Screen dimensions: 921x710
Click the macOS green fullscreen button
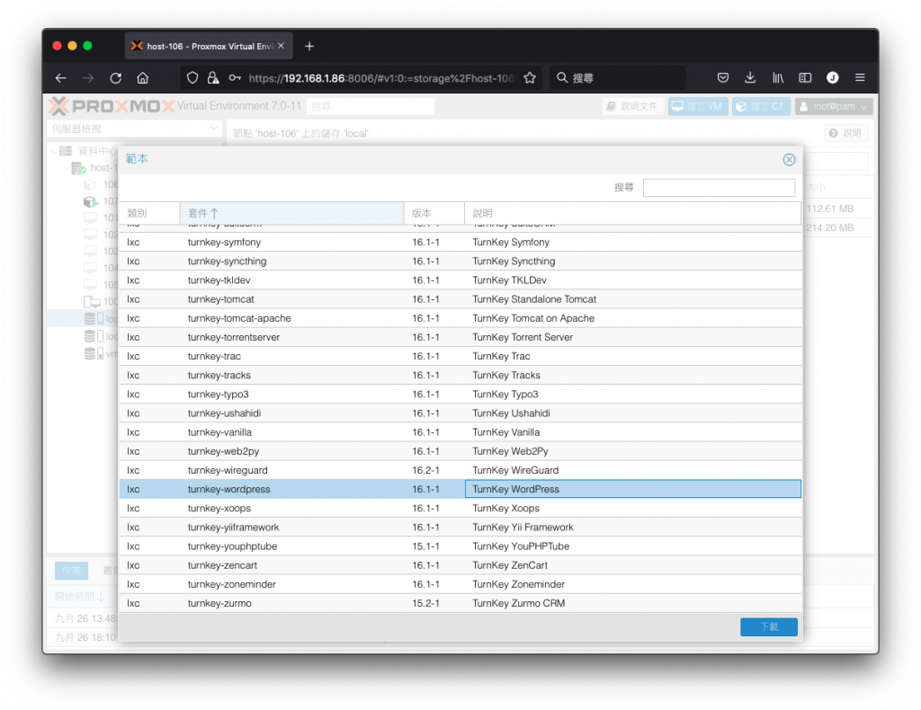tap(87, 46)
